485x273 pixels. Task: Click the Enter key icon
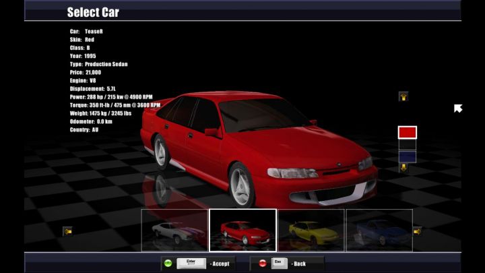191,263
